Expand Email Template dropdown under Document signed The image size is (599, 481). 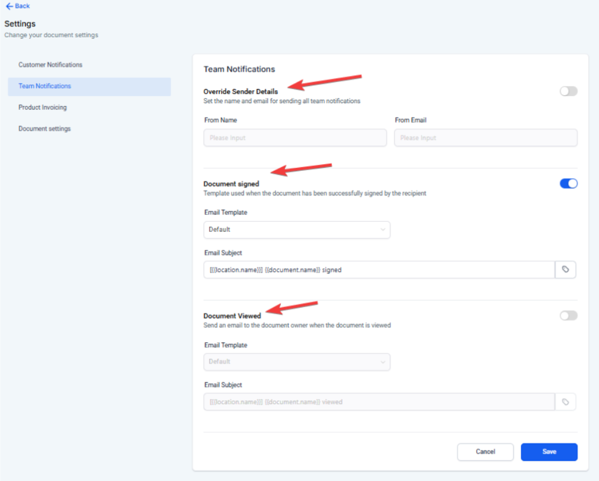(x=296, y=230)
